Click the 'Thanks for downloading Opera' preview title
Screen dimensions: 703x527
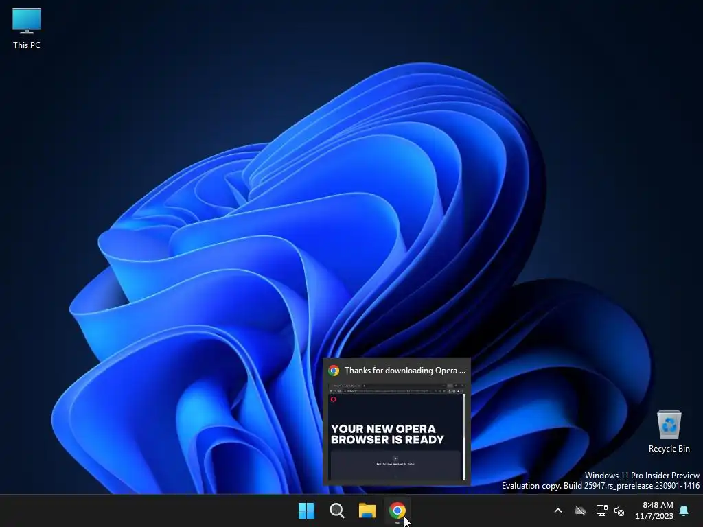[x=405, y=370]
